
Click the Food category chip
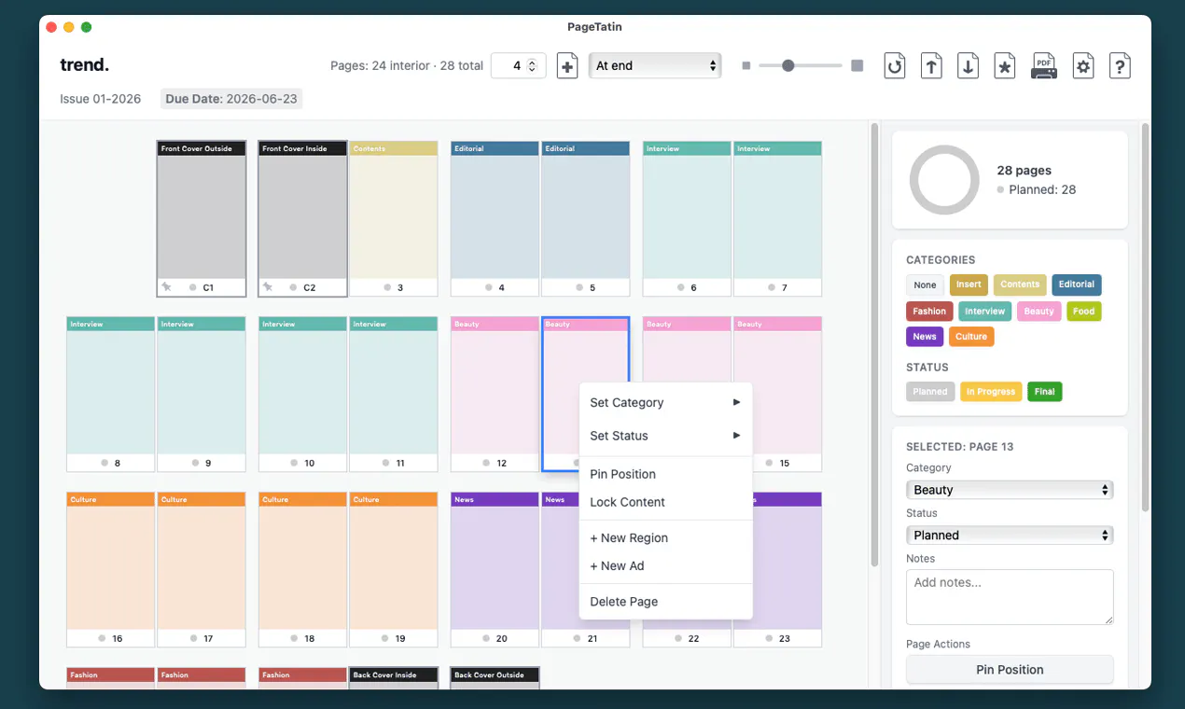coord(1084,312)
